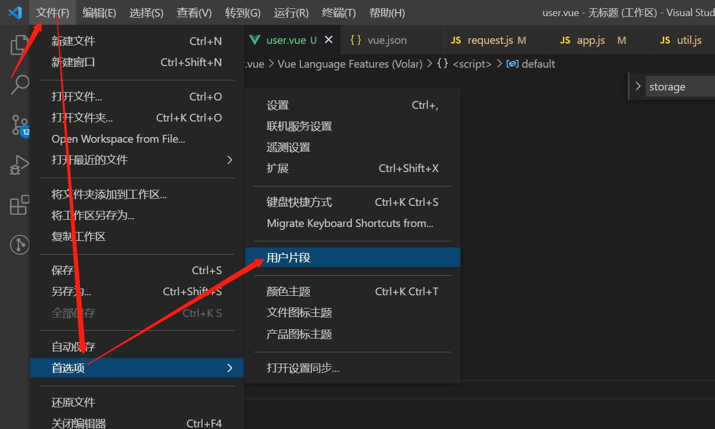The image size is (715, 429).
Task: Choose 复制工作区 menu entry
Action: point(137,236)
